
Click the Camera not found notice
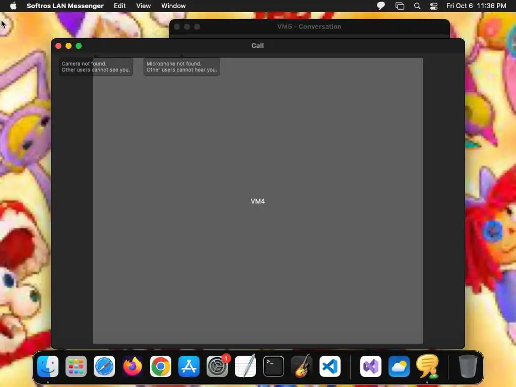point(96,67)
